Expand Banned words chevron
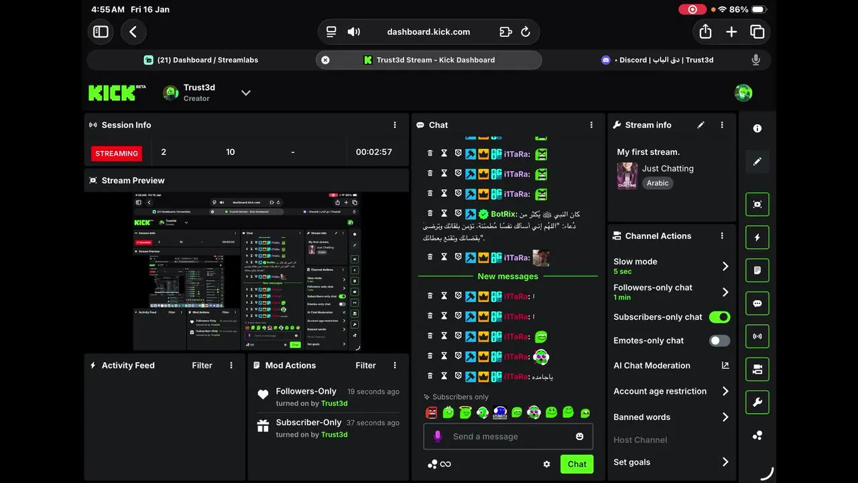 (x=725, y=417)
